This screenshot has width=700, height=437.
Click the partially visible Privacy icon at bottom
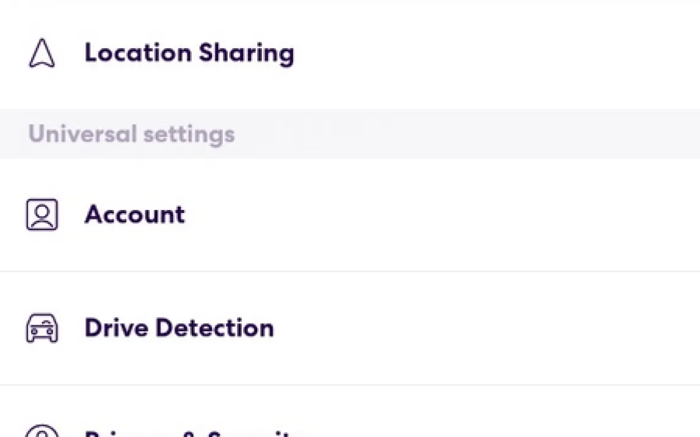[x=42, y=432]
